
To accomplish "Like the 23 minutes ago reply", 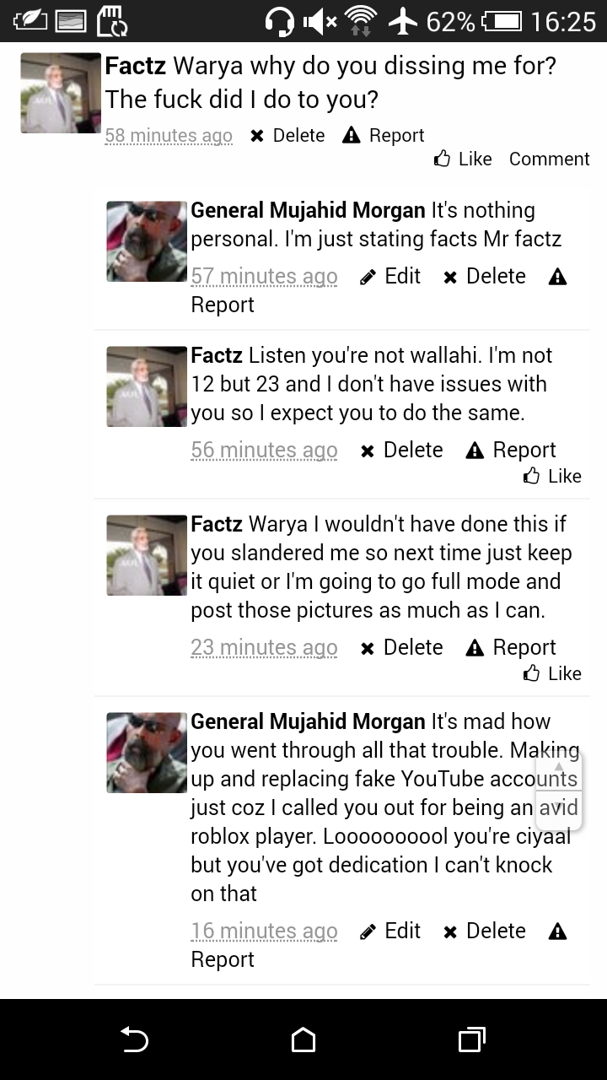I will tap(553, 673).
